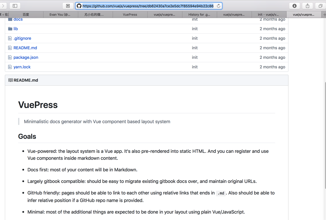Screen dimensions: 326x220
Task: Click the new tab plus icon
Action: [324, 14]
